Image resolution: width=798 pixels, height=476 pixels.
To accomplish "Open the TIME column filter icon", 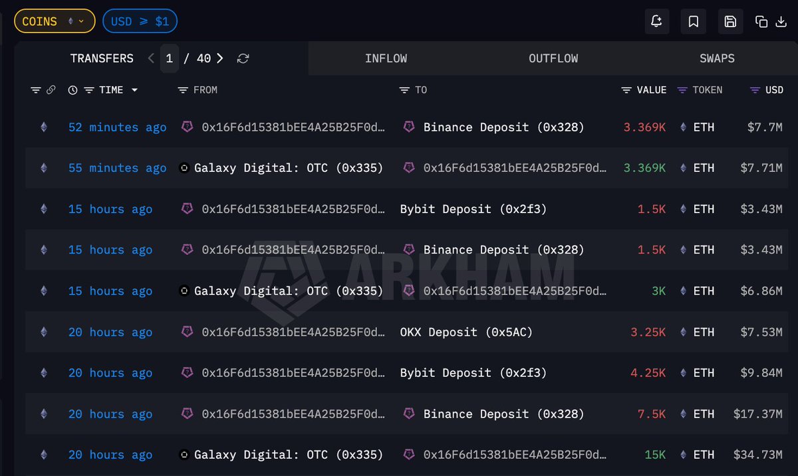I will pos(89,90).
